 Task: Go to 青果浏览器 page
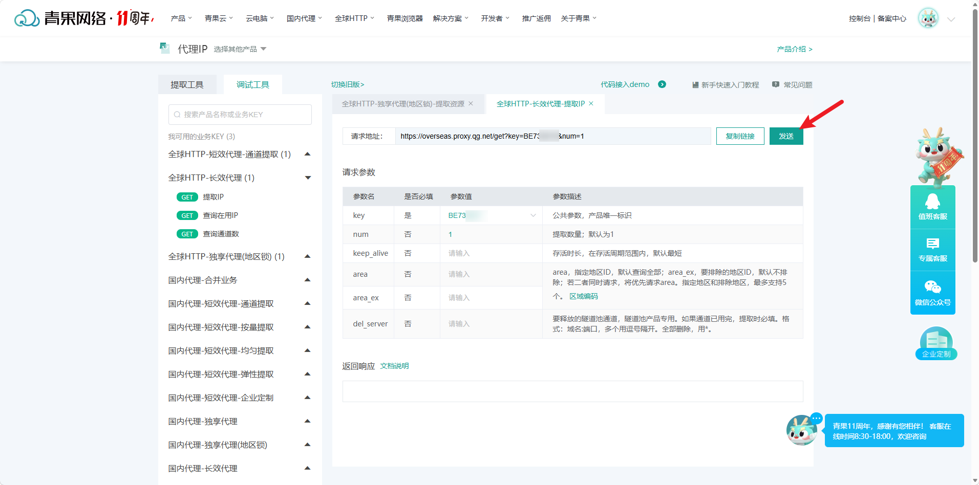(x=405, y=18)
